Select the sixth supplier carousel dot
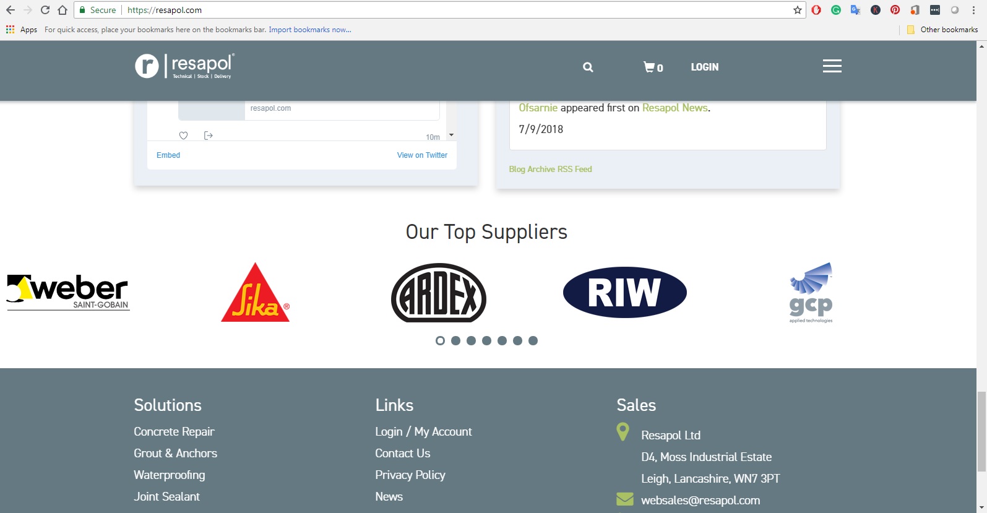Viewport: 987px width, 513px height. [x=517, y=340]
